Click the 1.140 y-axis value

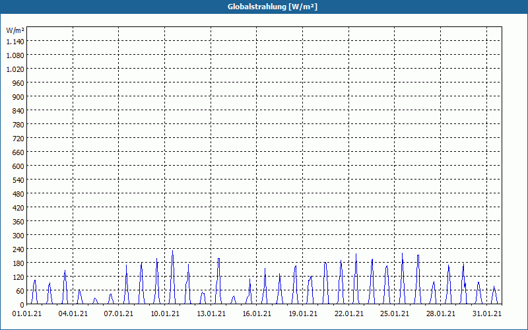pyautogui.click(x=15, y=42)
